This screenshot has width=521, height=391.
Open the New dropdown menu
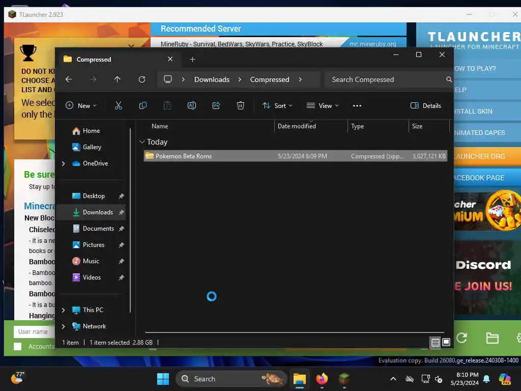click(x=81, y=106)
